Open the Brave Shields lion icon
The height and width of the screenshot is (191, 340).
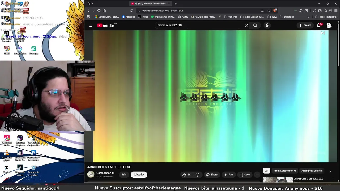pyautogui.click(x=275, y=11)
